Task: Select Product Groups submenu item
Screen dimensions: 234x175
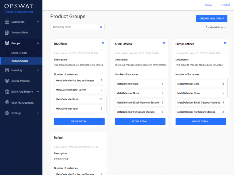Action: (x=21, y=61)
